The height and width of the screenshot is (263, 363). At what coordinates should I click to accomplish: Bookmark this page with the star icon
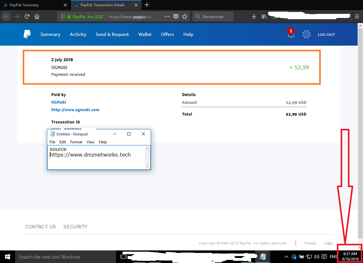(x=185, y=16)
